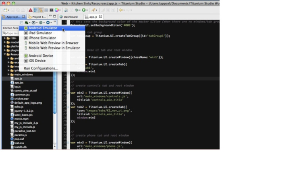Expand the i18n folder

click(5, 38)
